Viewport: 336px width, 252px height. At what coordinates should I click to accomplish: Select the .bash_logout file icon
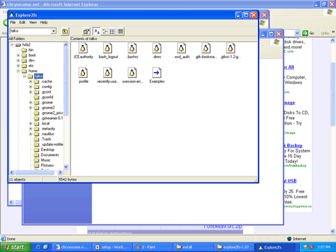(x=108, y=48)
